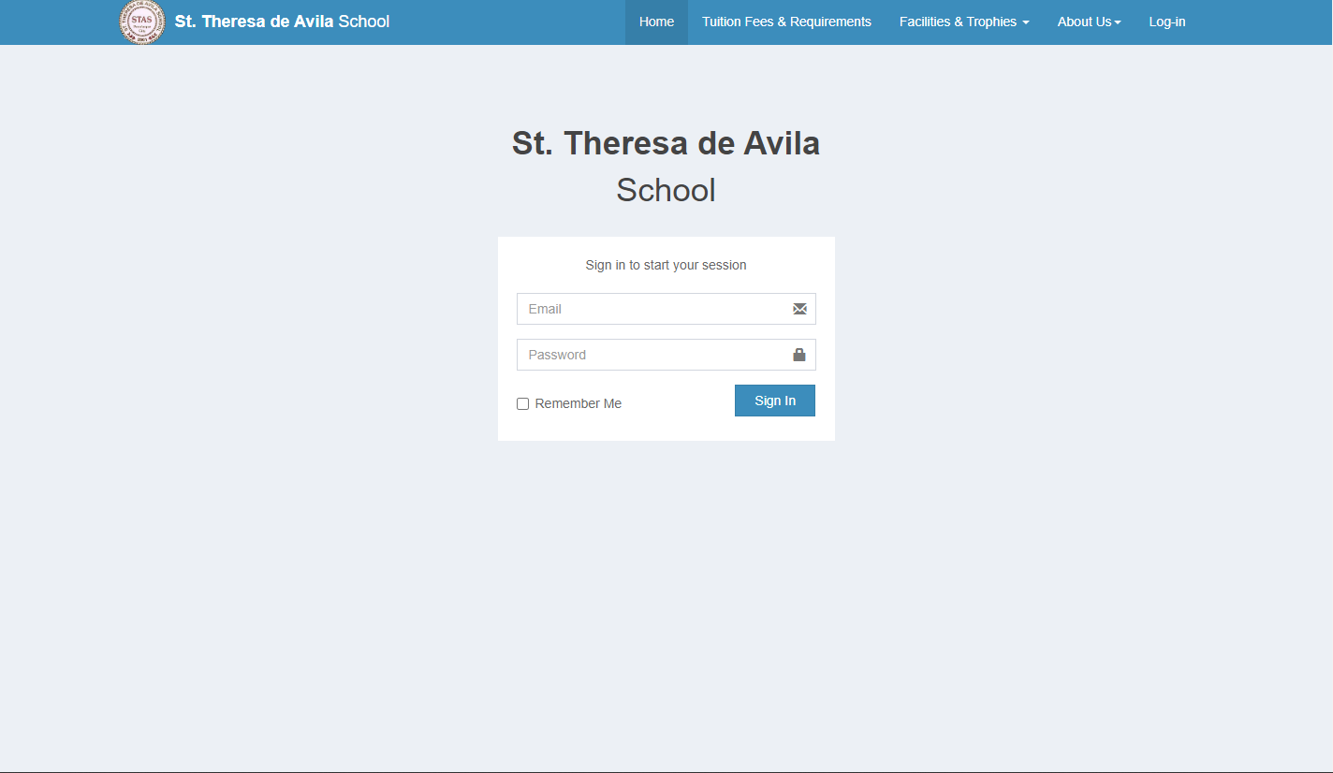Click empty white area beside Sign In button
Screen dimensions: 1333x773
click(679, 402)
